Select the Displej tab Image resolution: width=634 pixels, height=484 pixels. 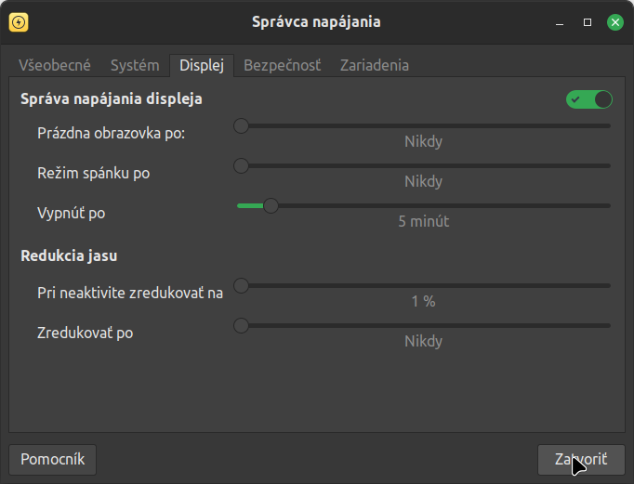tap(202, 65)
